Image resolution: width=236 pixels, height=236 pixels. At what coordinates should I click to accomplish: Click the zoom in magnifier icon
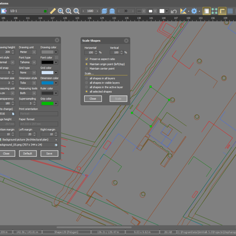61,11
